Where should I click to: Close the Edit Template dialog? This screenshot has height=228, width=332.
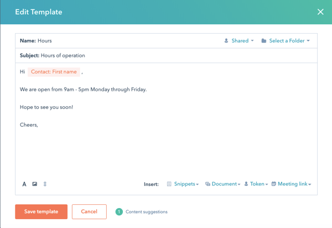tap(320, 12)
